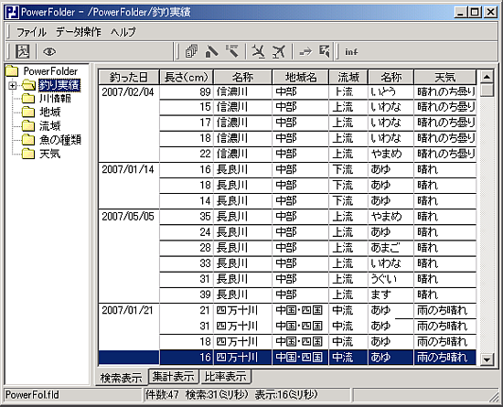
Task: Click the eye view icon in toolbar
Action: pyautogui.click(x=49, y=51)
